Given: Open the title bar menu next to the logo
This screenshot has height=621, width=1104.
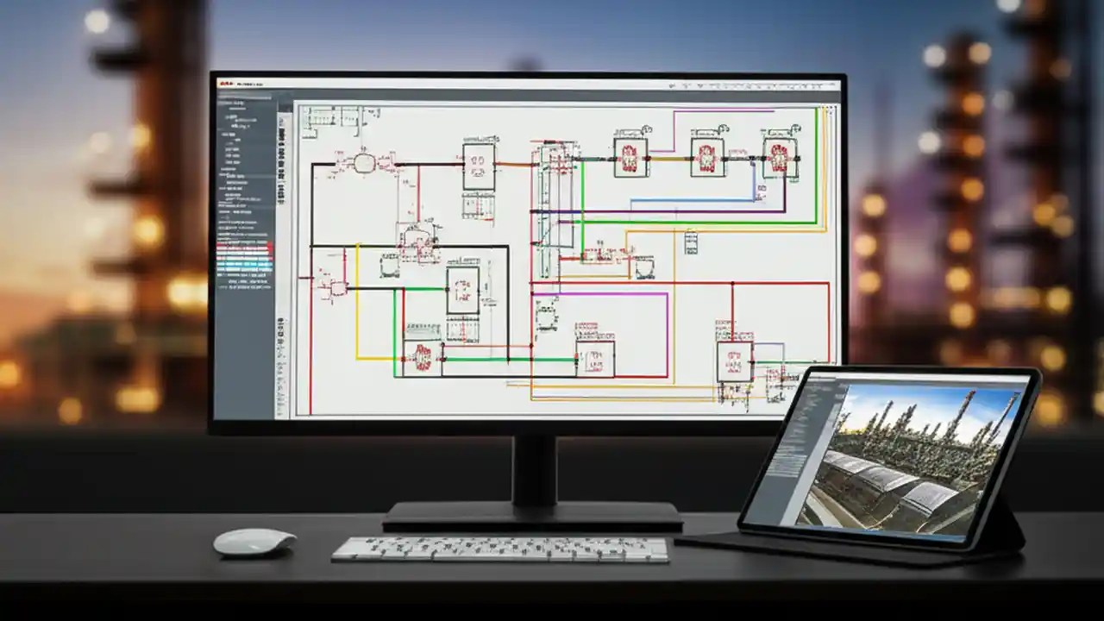Looking at the screenshot, I should tap(250, 83).
